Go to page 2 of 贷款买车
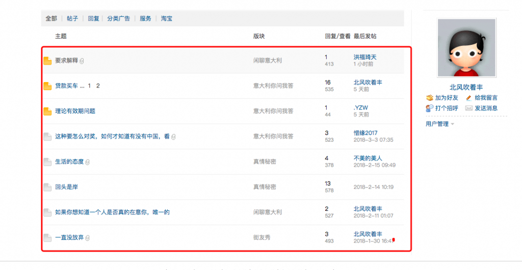 tap(98, 86)
